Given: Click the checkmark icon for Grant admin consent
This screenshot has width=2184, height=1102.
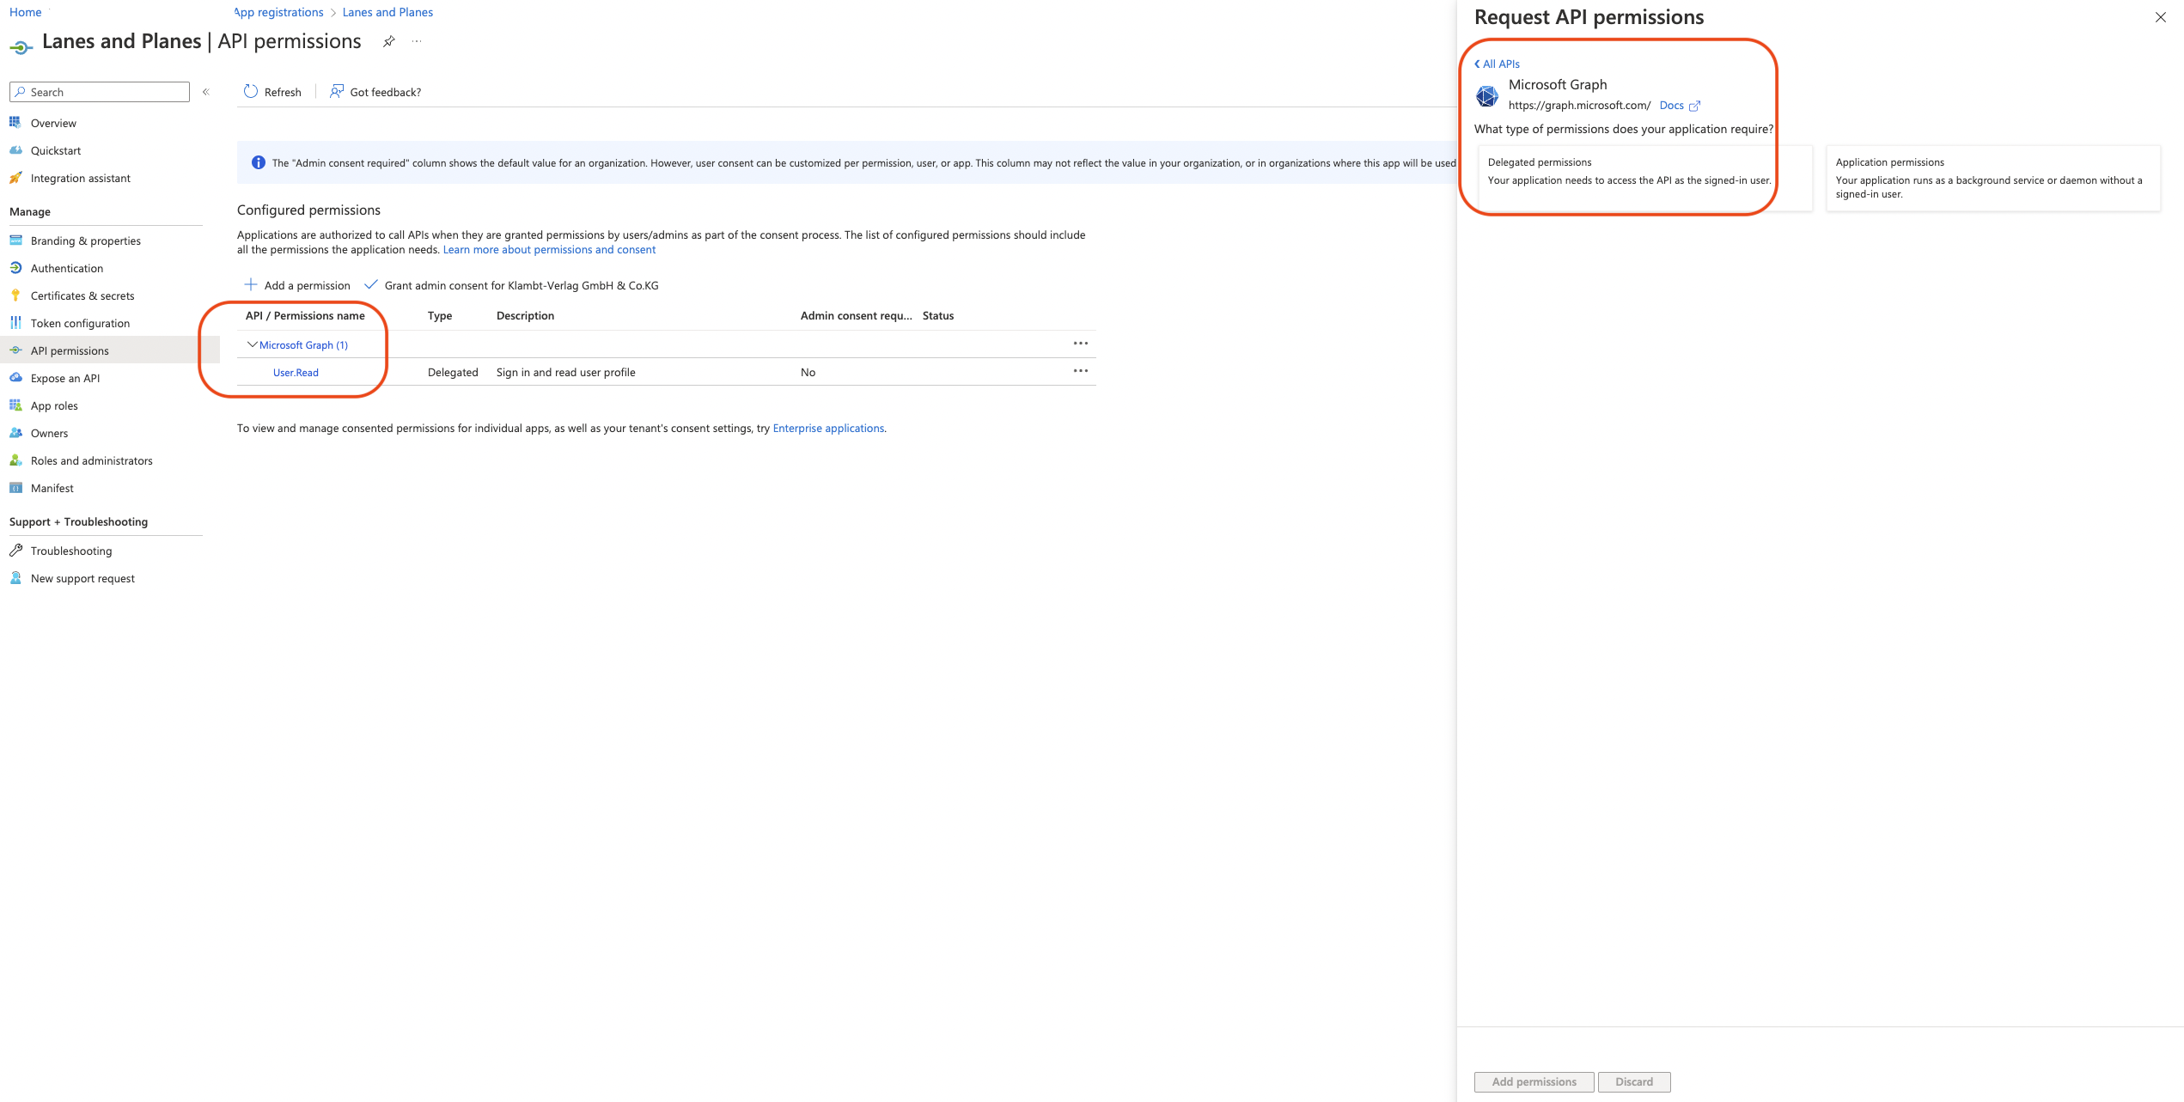Looking at the screenshot, I should (x=371, y=284).
